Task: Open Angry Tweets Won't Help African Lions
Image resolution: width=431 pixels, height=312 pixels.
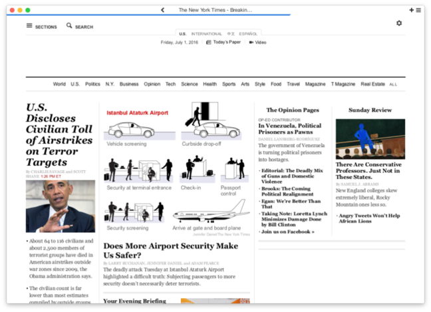Action: tap(369, 218)
